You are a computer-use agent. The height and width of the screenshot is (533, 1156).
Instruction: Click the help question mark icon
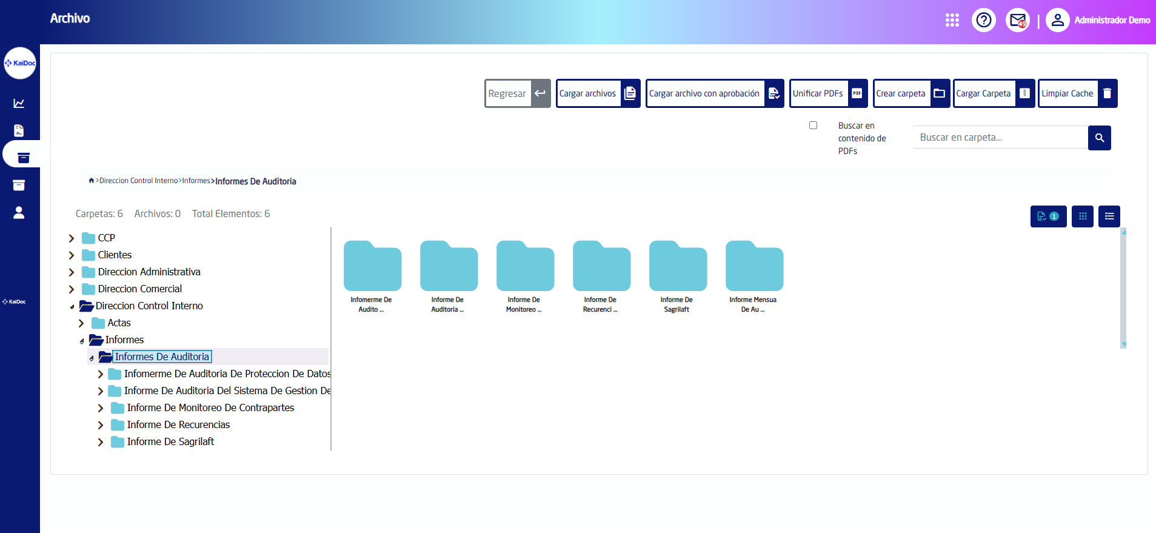pyautogui.click(x=983, y=20)
